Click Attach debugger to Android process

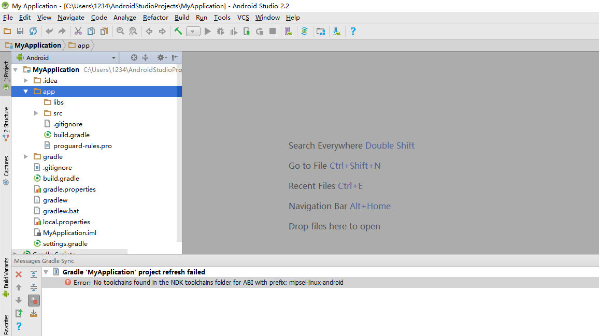[247, 31]
